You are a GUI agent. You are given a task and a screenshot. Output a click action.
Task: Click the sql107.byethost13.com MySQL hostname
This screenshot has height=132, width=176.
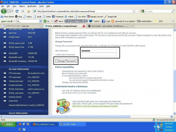[x=36, y=89]
